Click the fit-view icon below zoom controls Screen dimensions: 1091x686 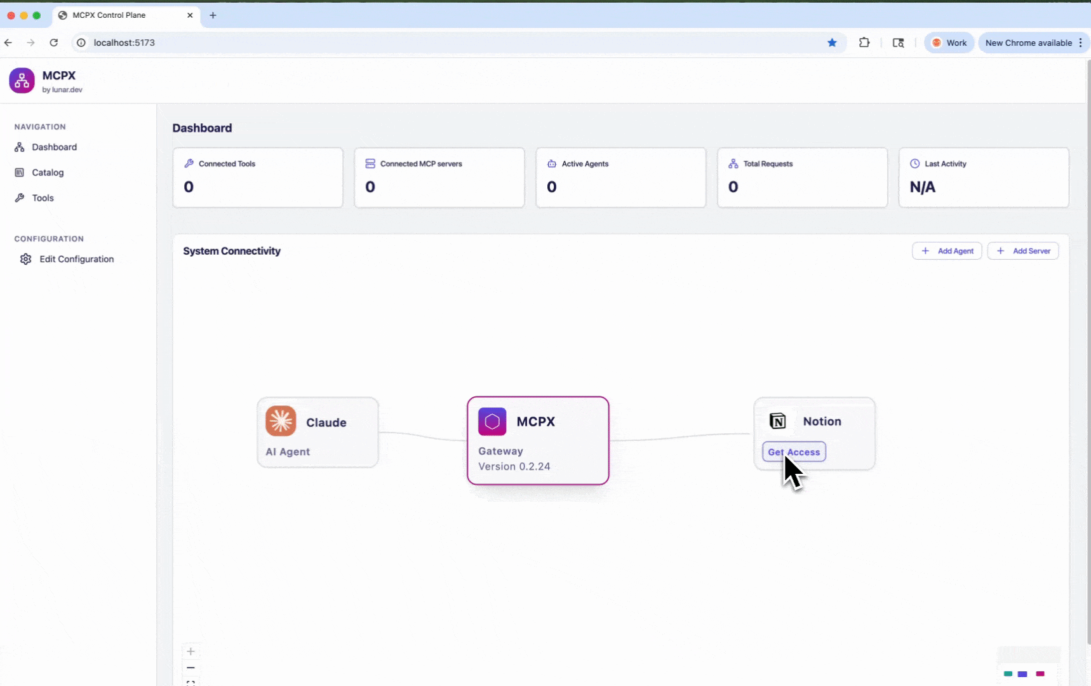pyautogui.click(x=191, y=683)
